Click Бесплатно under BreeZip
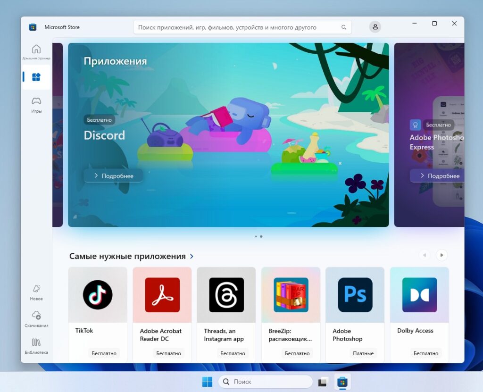The image size is (483, 392). (297, 353)
